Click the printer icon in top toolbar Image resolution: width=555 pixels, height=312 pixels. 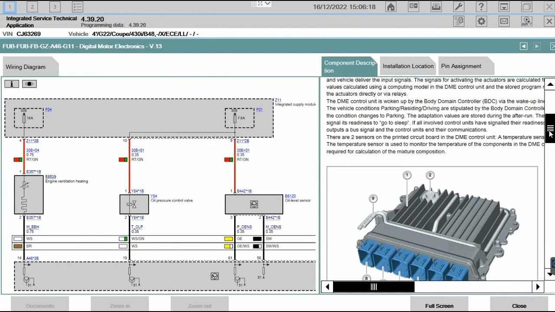click(436, 7)
